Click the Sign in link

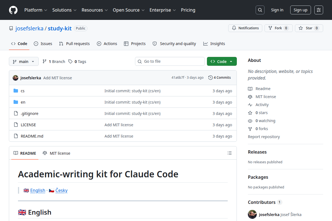(x=277, y=10)
